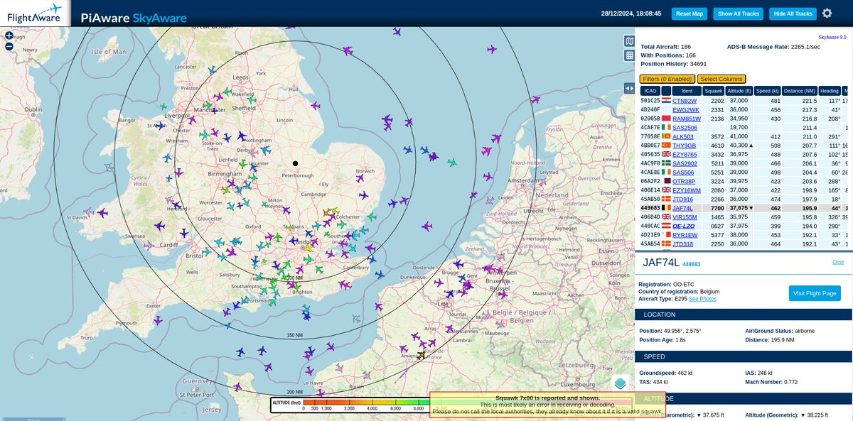This screenshot has width=853, height=421.
Task: Click the Reset Map button
Action: (x=689, y=13)
